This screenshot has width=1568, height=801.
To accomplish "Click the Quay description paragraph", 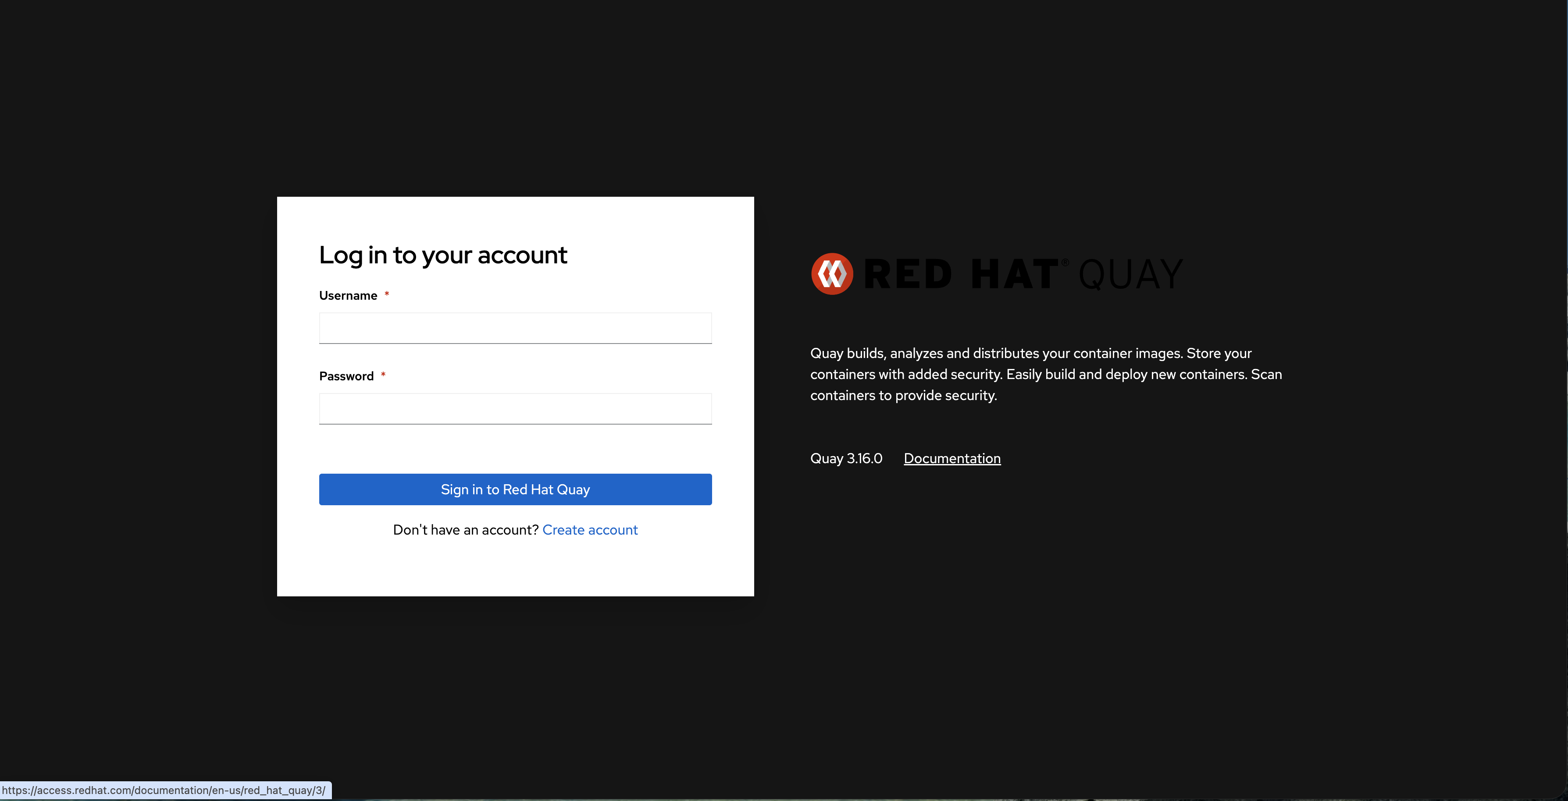I will (1045, 374).
